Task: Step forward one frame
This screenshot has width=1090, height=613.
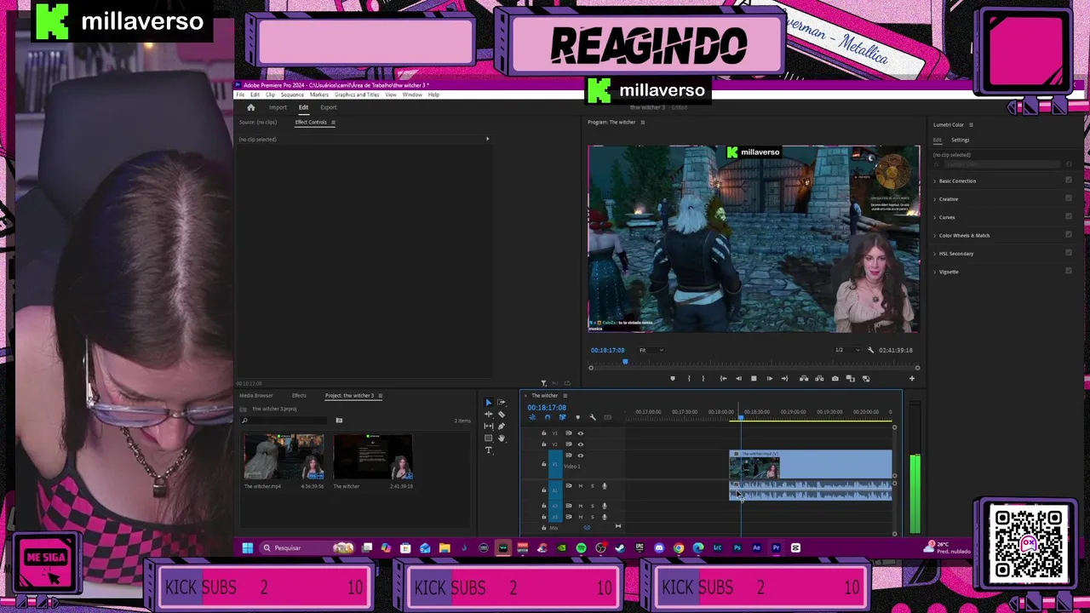Action: coord(770,378)
